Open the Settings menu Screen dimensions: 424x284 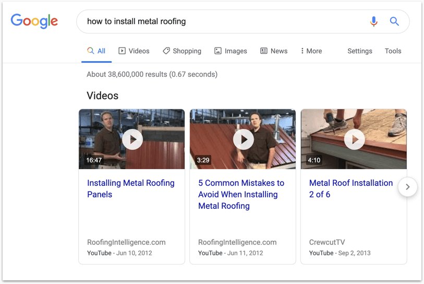pyautogui.click(x=359, y=51)
